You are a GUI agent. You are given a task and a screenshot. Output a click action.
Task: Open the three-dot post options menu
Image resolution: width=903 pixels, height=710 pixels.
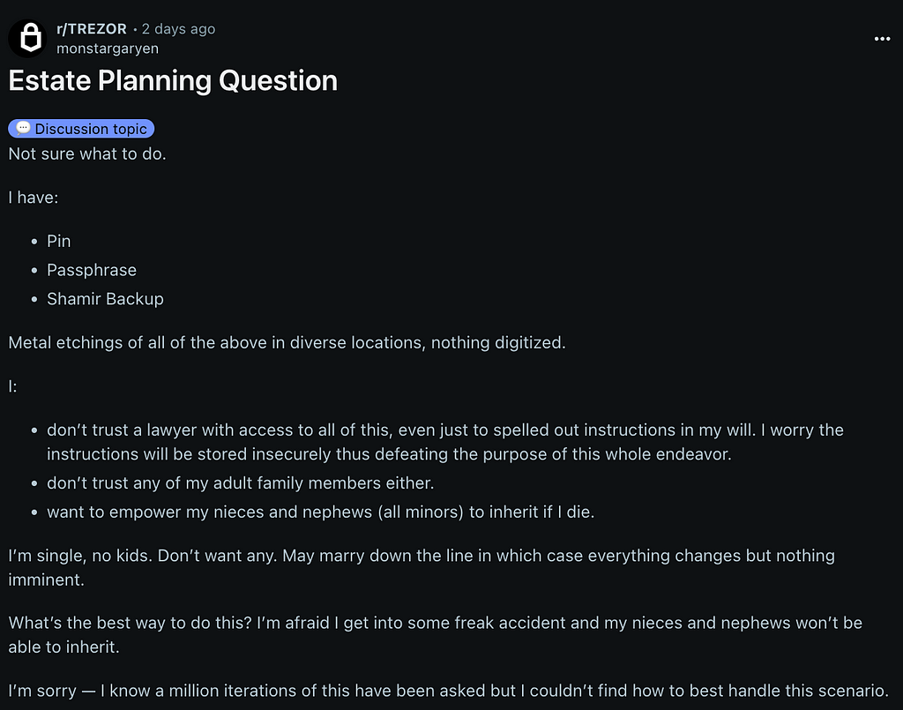click(x=882, y=39)
